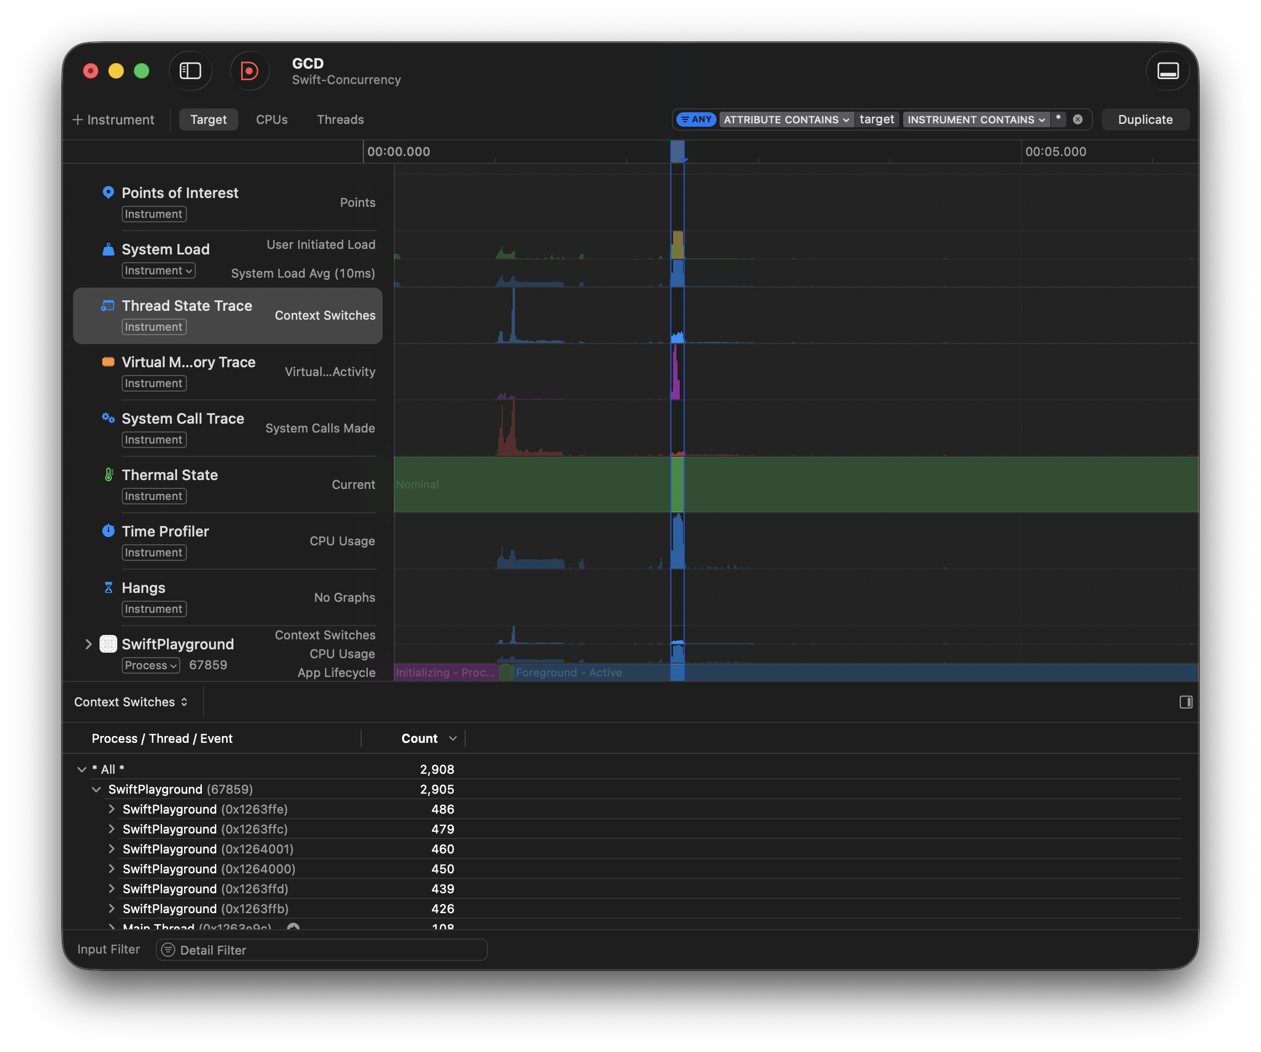
Task: Switch to the CPUs tab
Action: (272, 119)
